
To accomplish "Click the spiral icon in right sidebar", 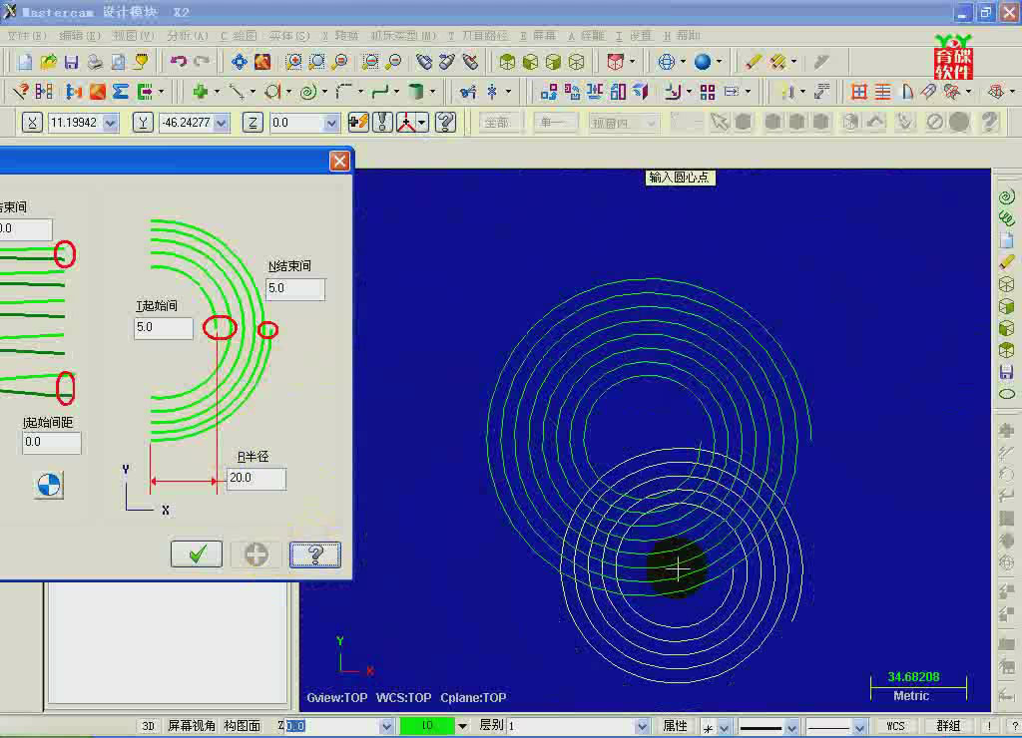I will (1006, 196).
